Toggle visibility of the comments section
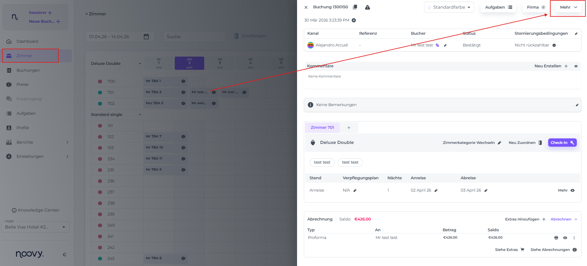This screenshot has height=266, width=587. (576, 66)
